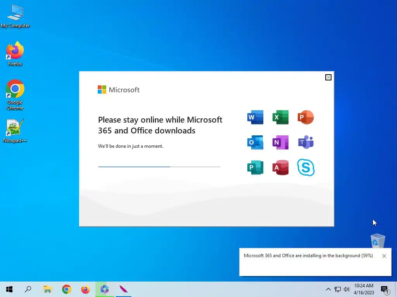Viewport: 397px width, 297px height.
Task: Select the Recycle Bin on the desktop
Action: tap(378, 241)
